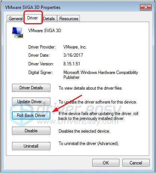Cancel the properties dialog
The image size is (156, 173).
(x=136, y=163)
